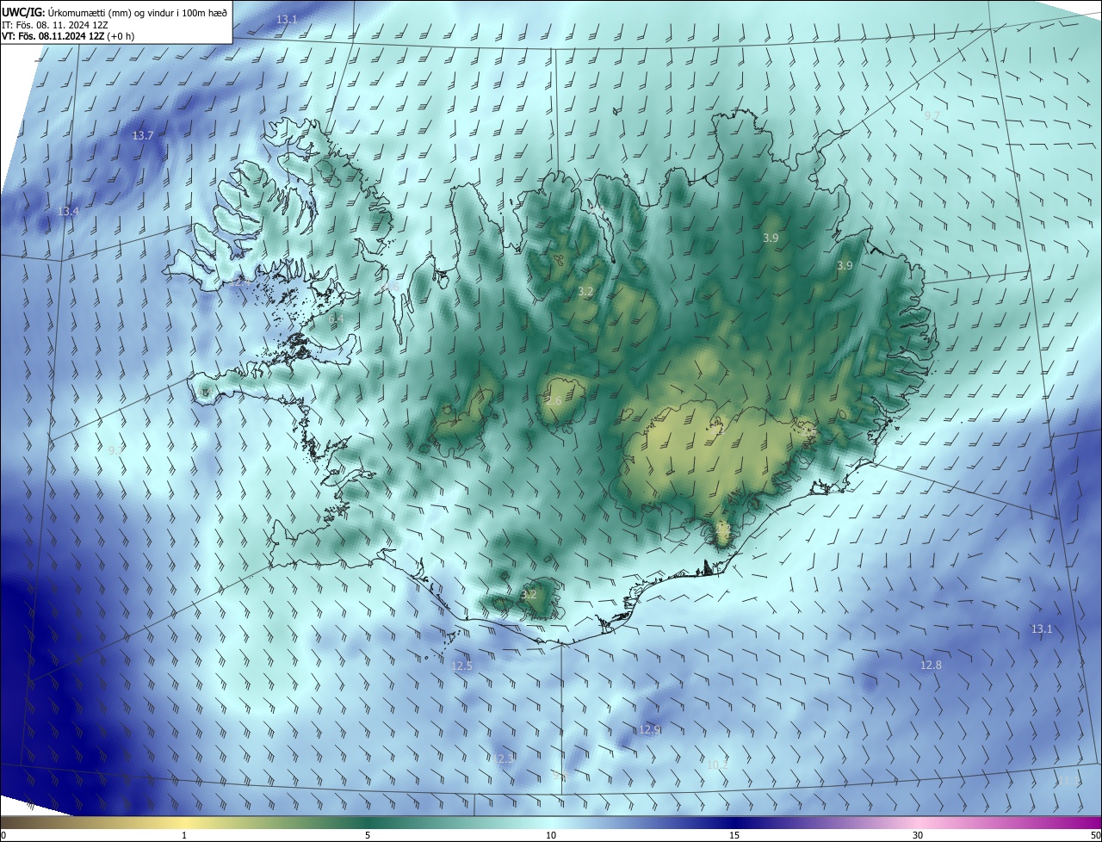Select the 12.9 value label
This screenshot has width=1102, height=842.
[650, 730]
